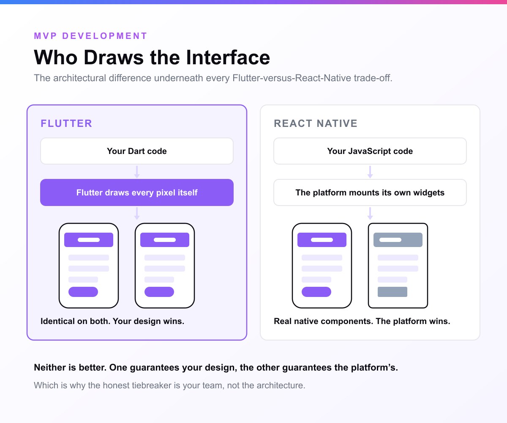Select the "Your Dart code" box
This screenshot has width=507, height=423.
click(137, 151)
